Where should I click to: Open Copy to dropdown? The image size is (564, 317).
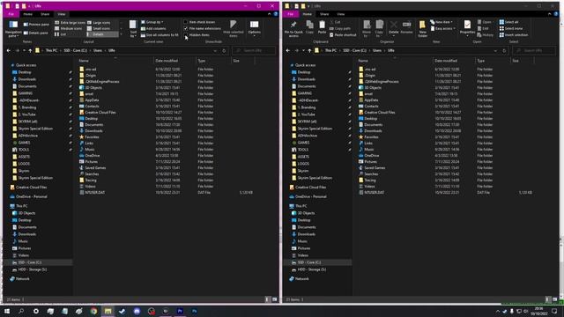(x=380, y=29)
